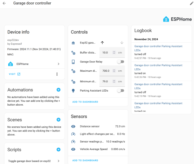Click the Distance sensor 72.0 cm value
Screen dimensions: 194x164
(x=120, y=126)
